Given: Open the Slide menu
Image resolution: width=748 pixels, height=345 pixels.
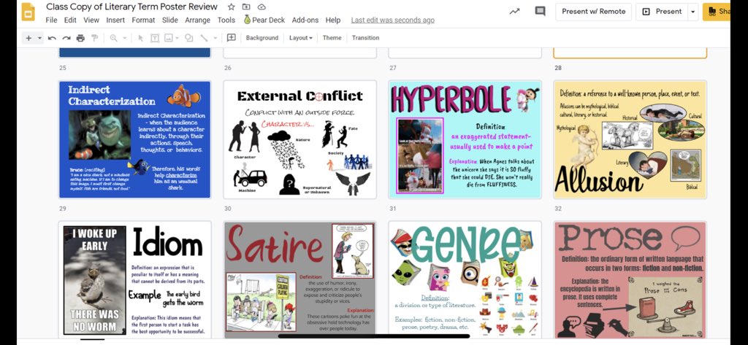Looking at the screenshot, I should point(169,20).
